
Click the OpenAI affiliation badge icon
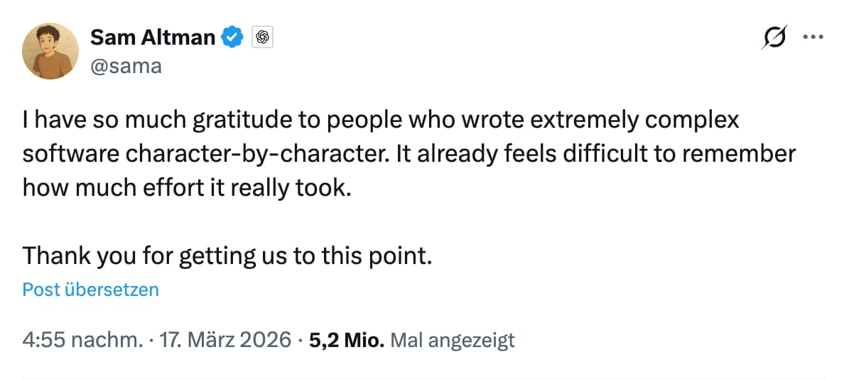click(262, 37)
